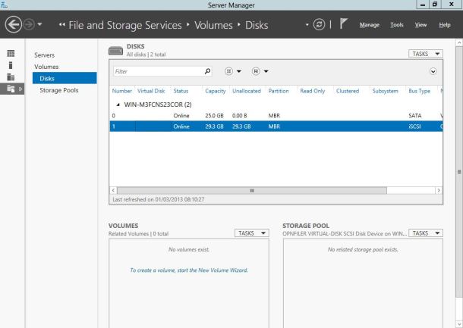Screen dimensions: 463x328
Task: Click the SATA bus type cell
Action: click(x=415, y=116)
